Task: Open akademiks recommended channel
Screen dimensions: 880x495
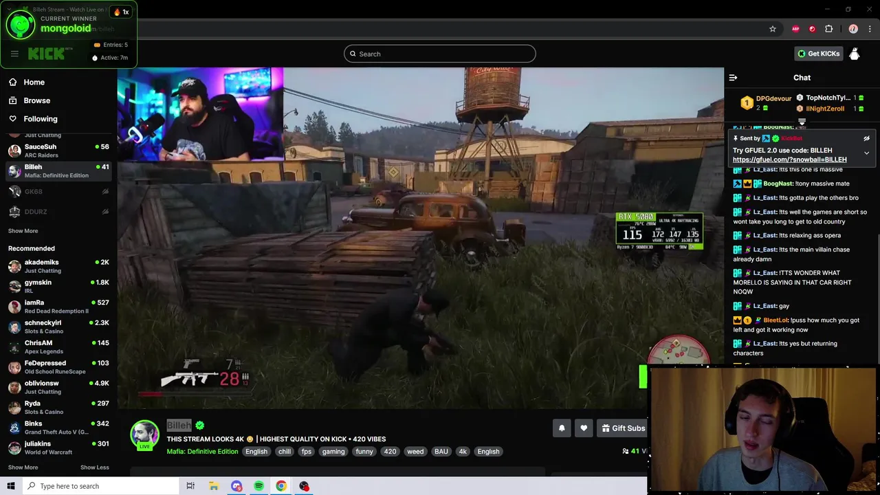Action: click(x=58, y=266)
